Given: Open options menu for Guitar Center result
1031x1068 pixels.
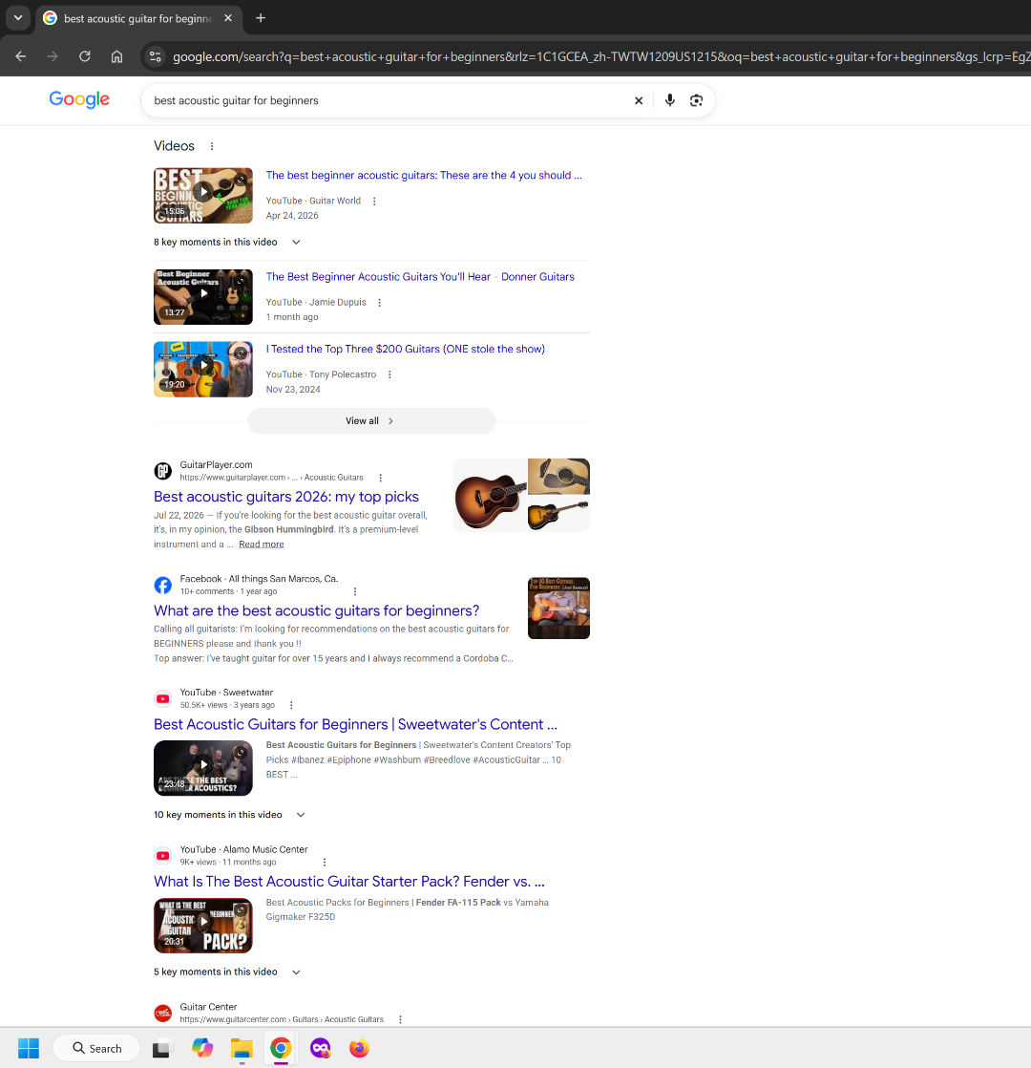Looking at the screenshot, I should click(400, 1019).
